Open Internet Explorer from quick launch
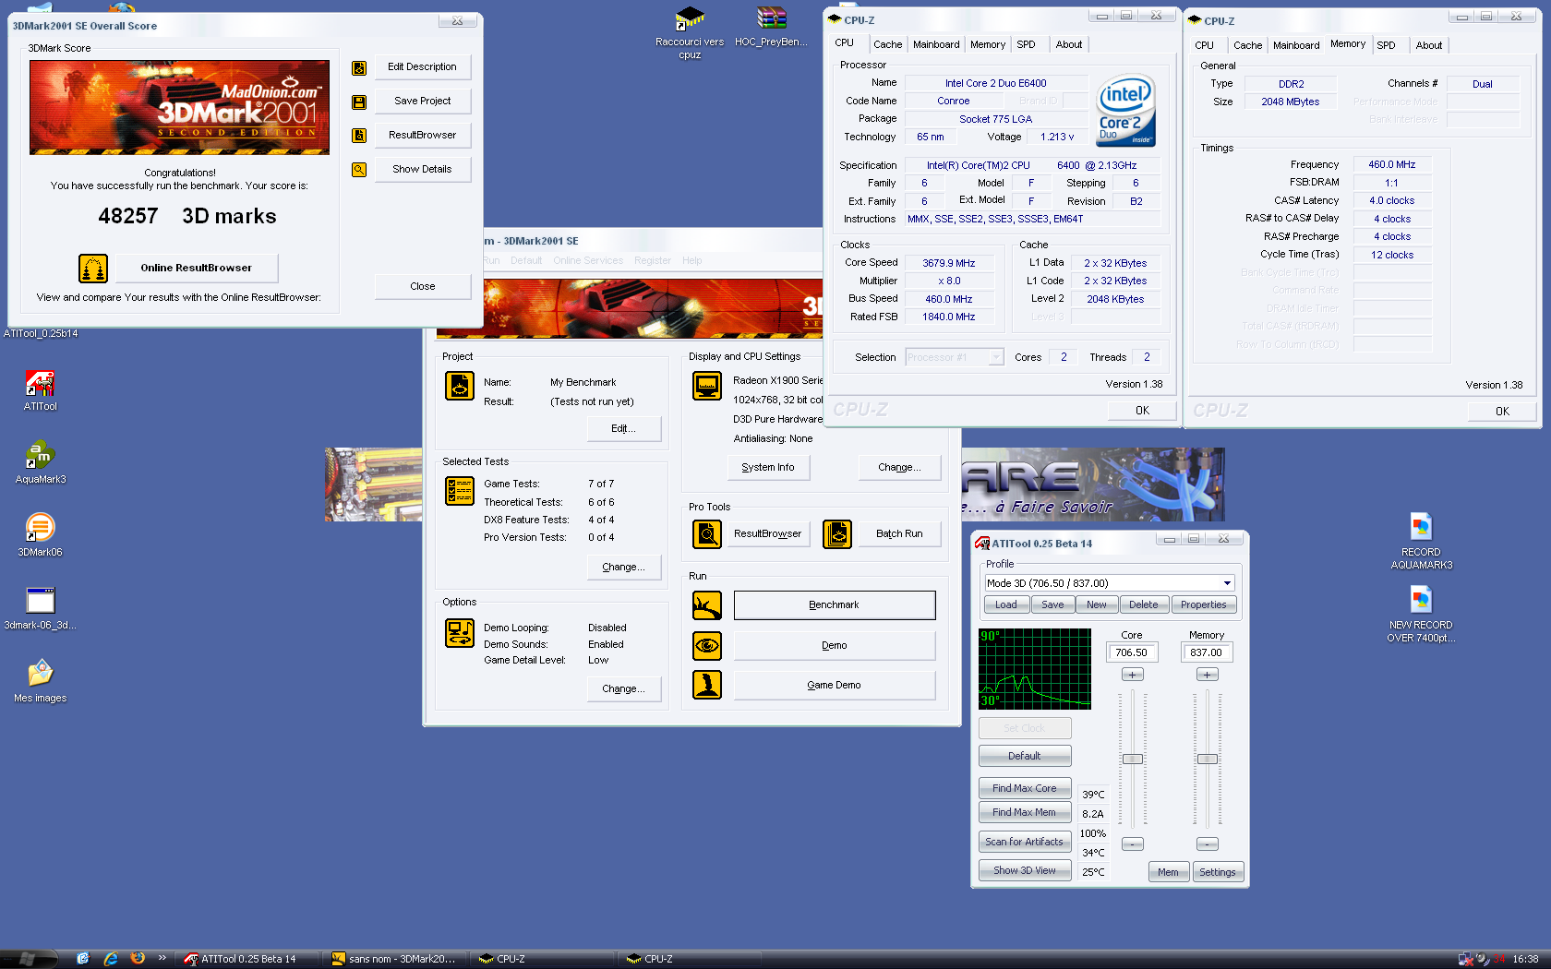 coord(111,959)
